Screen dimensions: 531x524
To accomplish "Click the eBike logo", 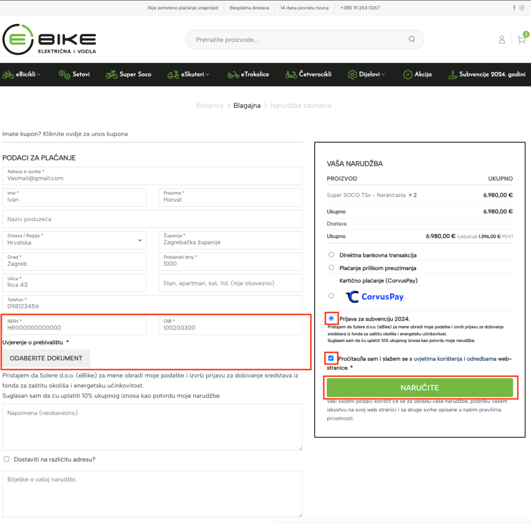I will tap(49, 39).
